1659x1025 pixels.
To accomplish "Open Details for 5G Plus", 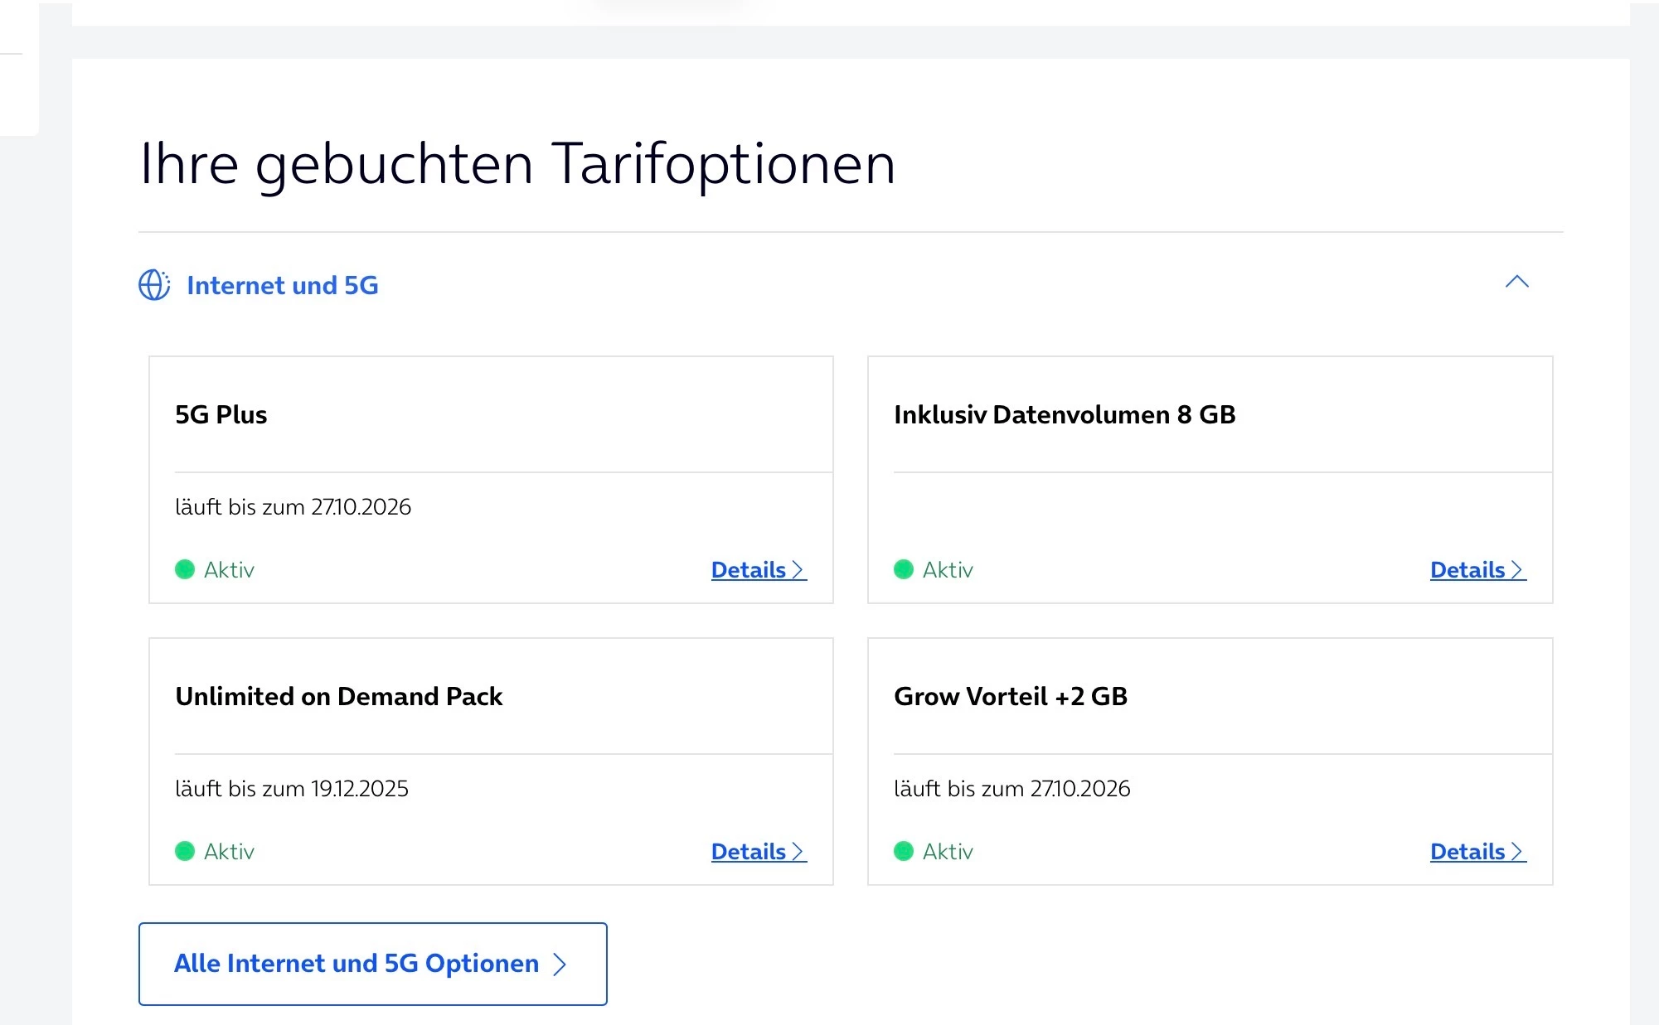I will (749, 570).
